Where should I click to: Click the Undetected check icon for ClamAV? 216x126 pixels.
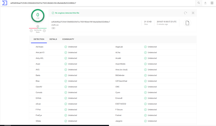click(66, 87)
